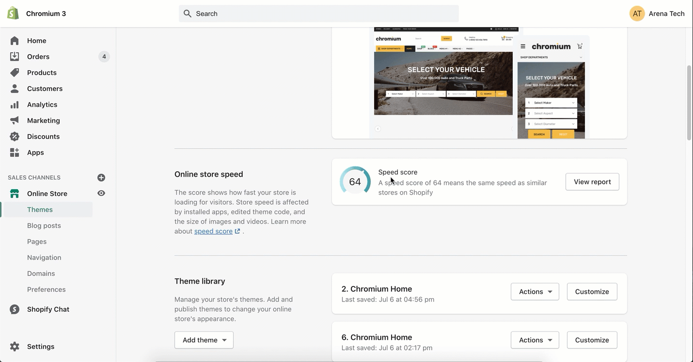The width and height of the screenshot is (693, 362).
Task: Go to Apps page
Action: coord(35,152)
